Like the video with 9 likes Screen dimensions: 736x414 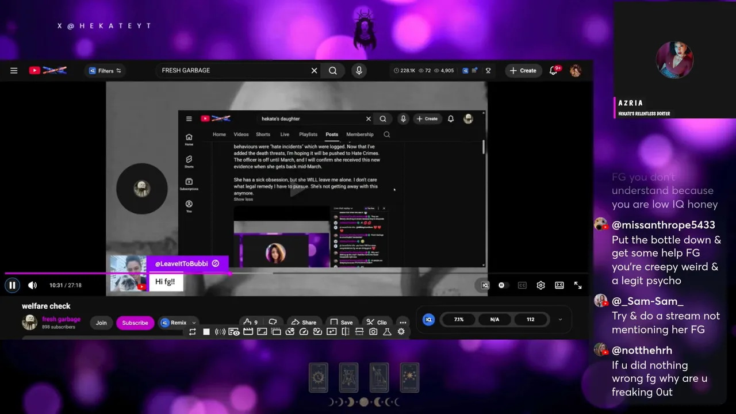point(250,323)
